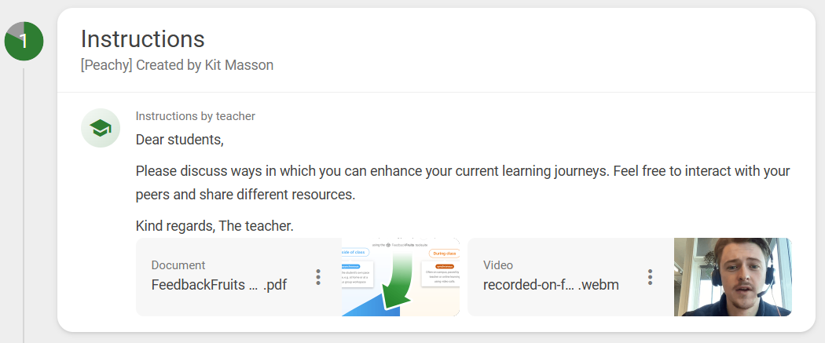The height and width of the screenshot is (343, 825).
Task: Click the "Created by Kit Masson" subtitle
Action: pyautogui.click(x=177, y=65)
